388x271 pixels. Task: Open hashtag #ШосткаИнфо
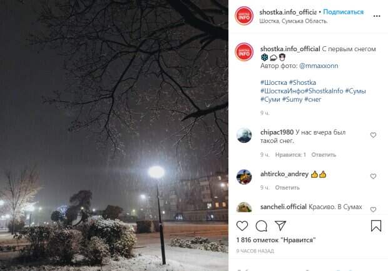pos(282,91)
